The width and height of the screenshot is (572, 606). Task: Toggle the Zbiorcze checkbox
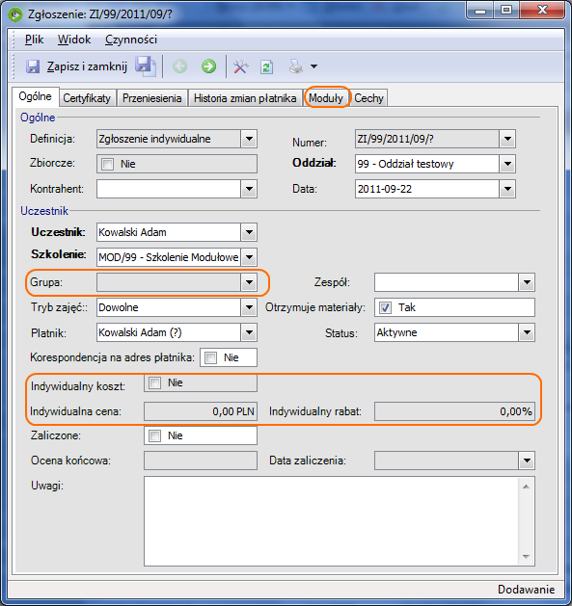click(107, 164)
